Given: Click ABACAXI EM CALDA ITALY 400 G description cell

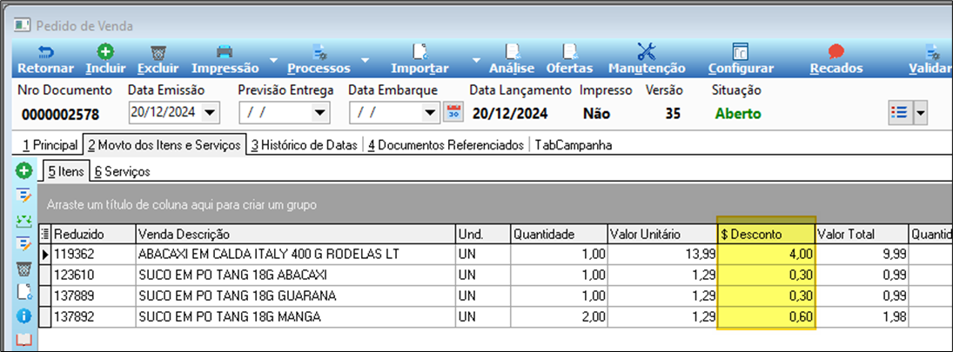Looking at the screenshot, I should pyautogui.click(x=295, y=255).
